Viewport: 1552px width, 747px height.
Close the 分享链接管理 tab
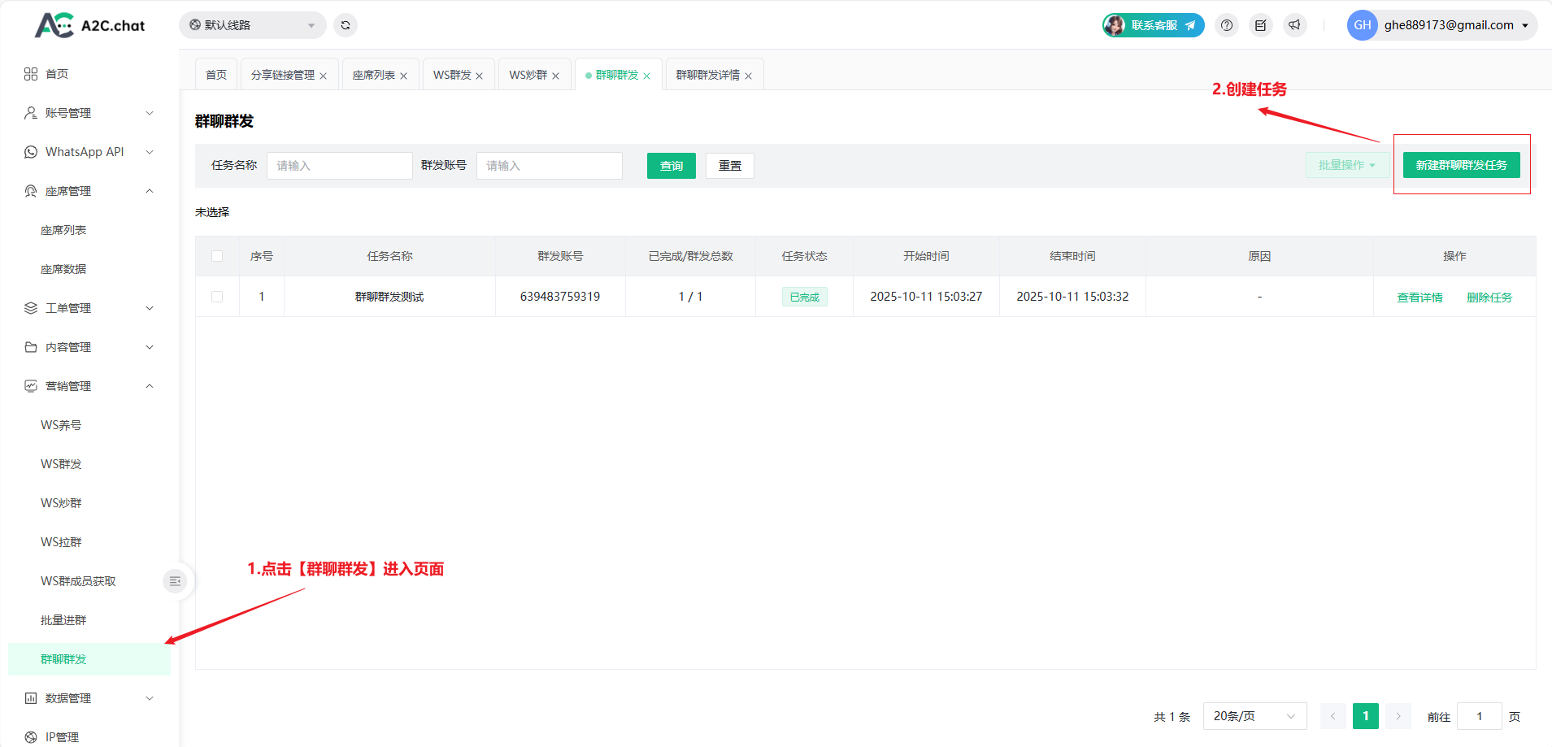pos(323,76)
